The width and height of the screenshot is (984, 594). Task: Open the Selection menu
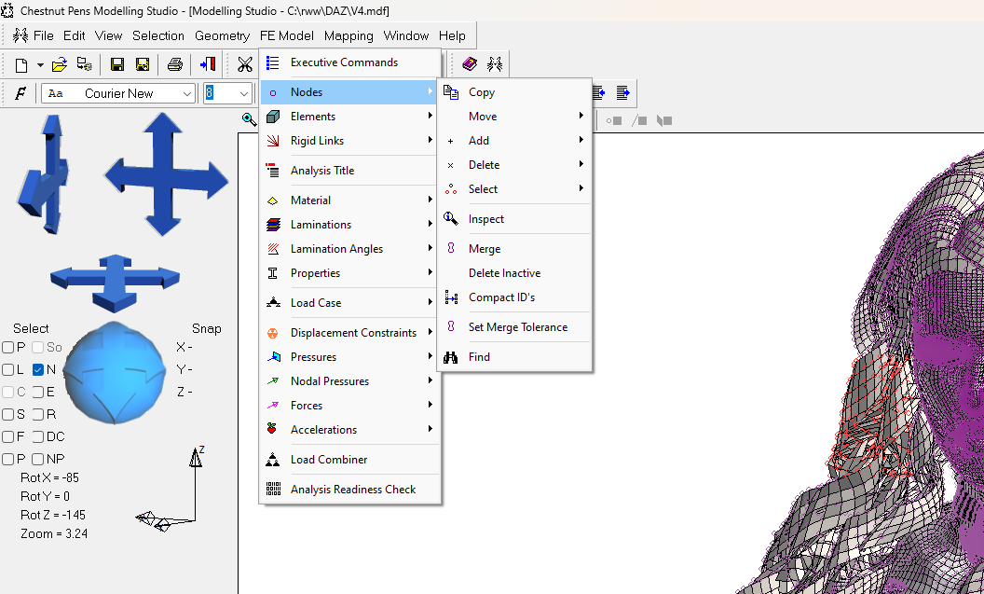pyautogui.click(x=158, y=35)
